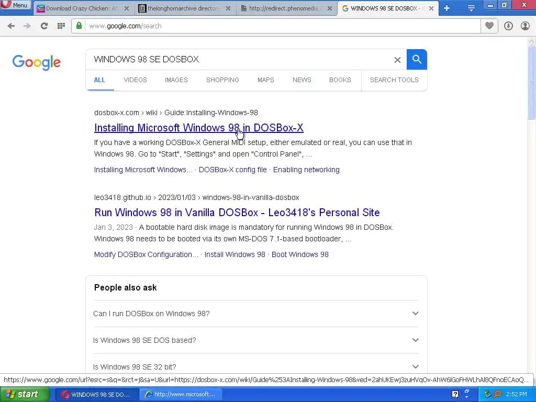Open the Speed Dial grid icon
Screen dimensions: 536x402
point(61,26)
